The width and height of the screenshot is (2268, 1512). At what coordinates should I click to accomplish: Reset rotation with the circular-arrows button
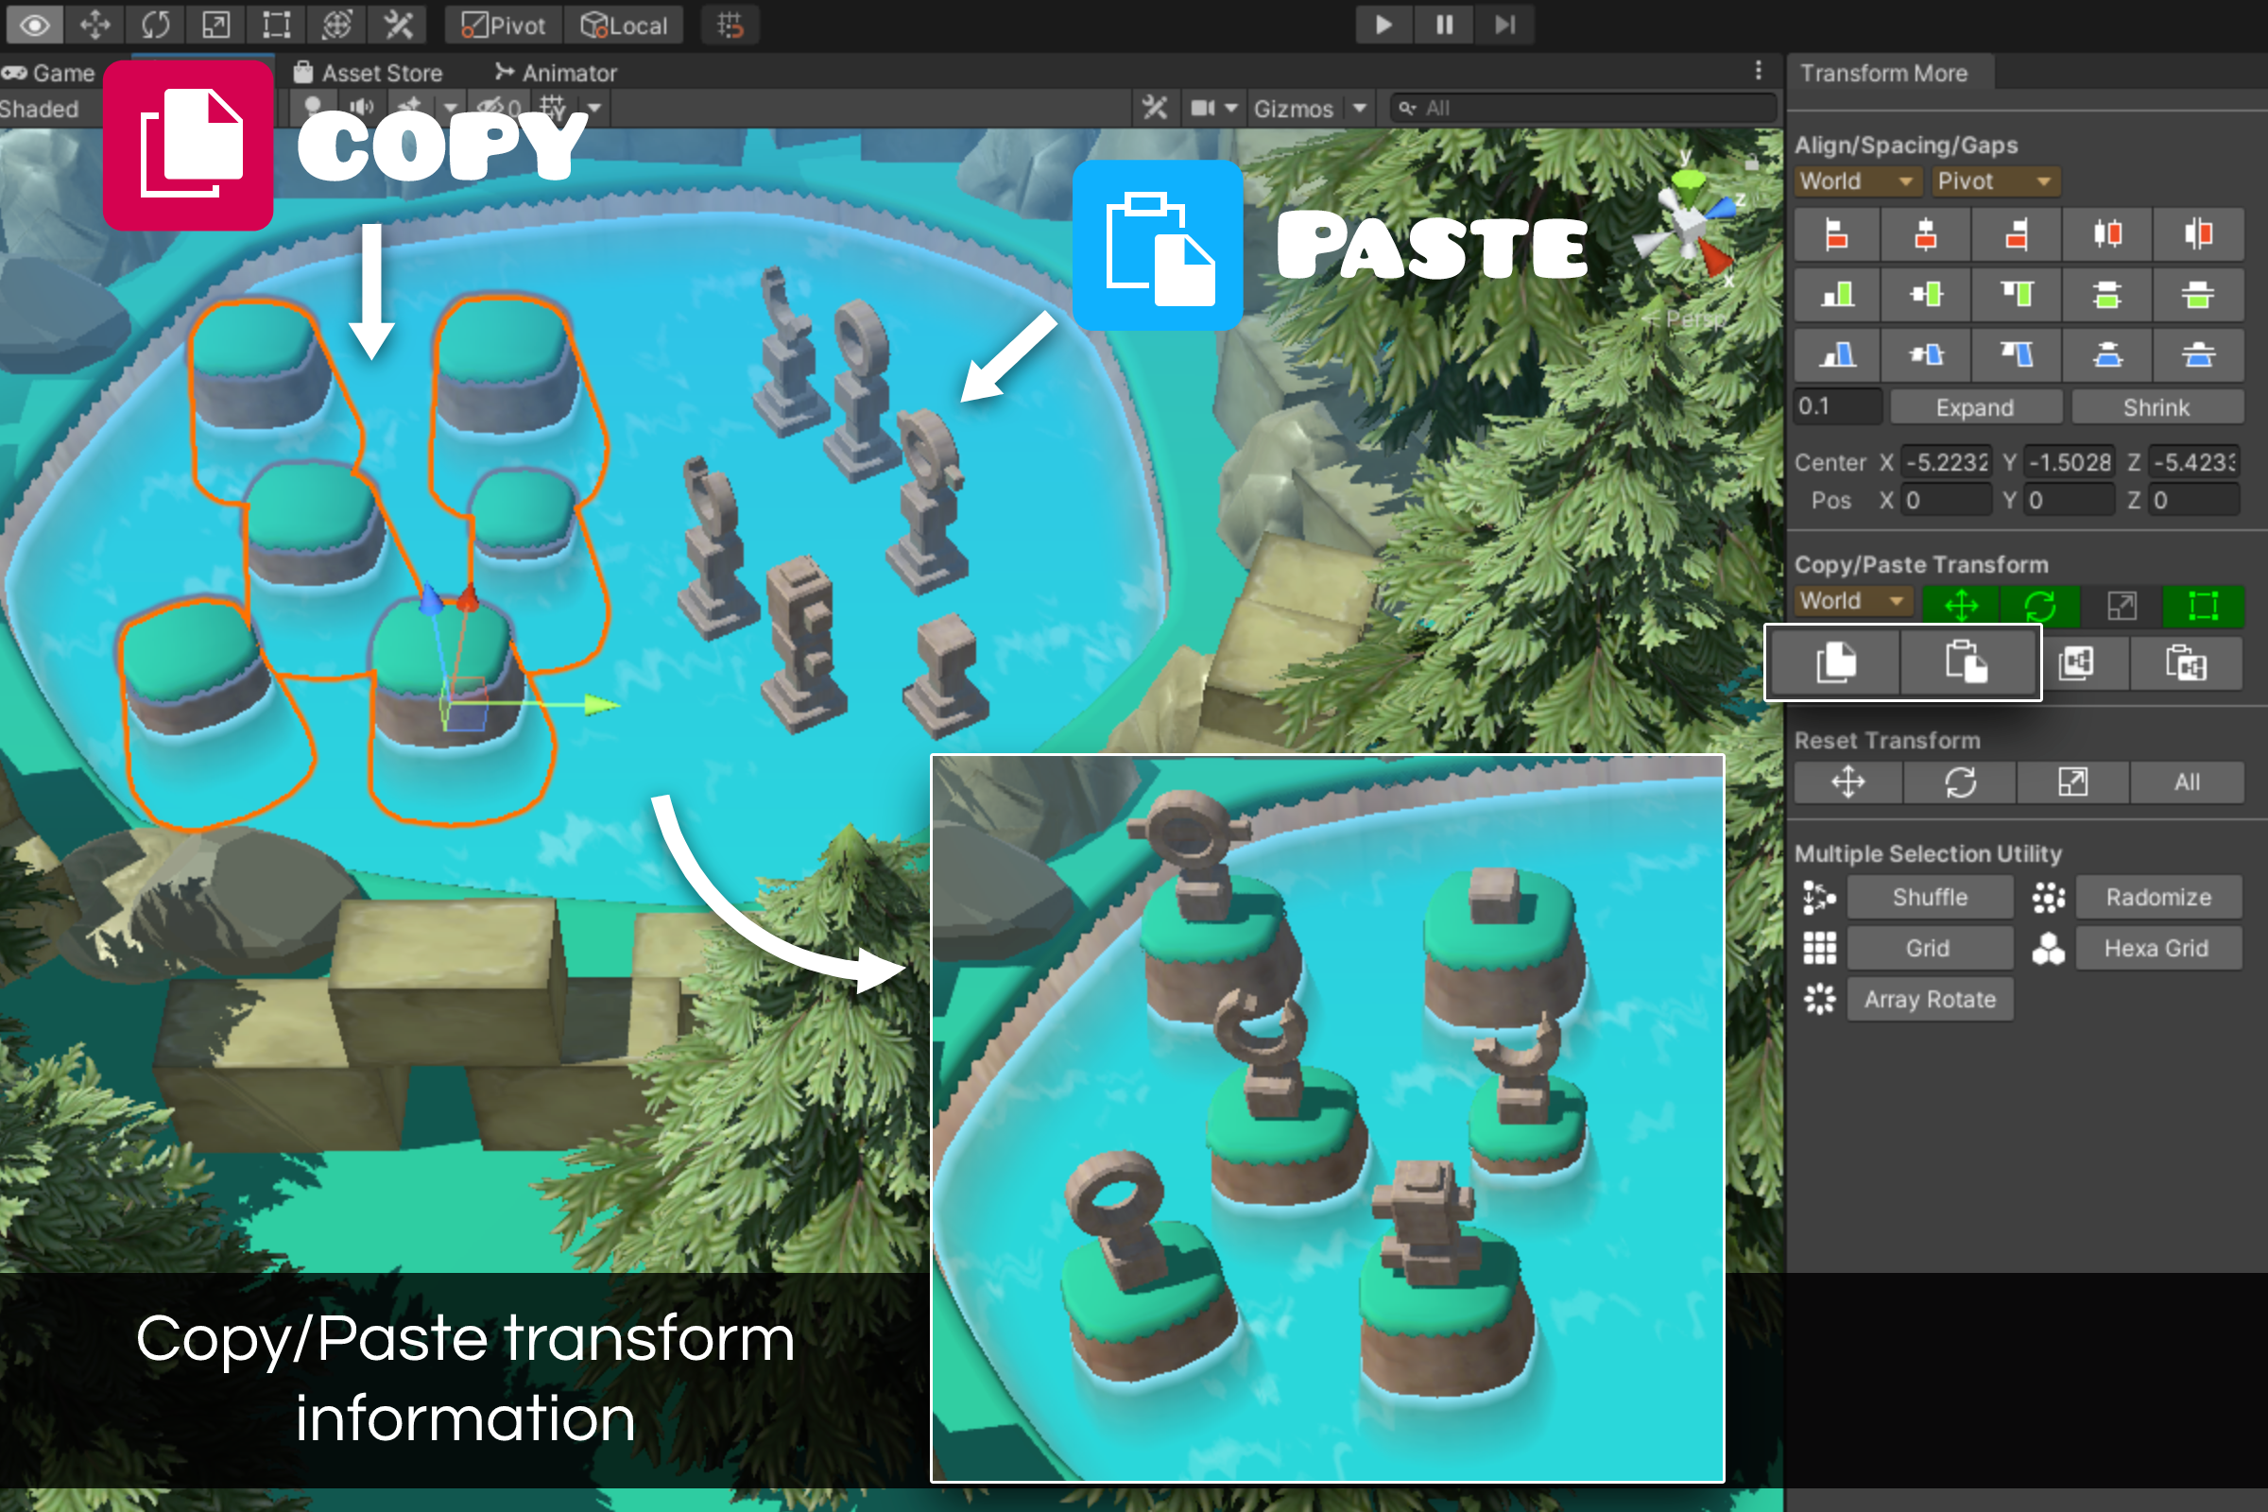pos(1960,782)
